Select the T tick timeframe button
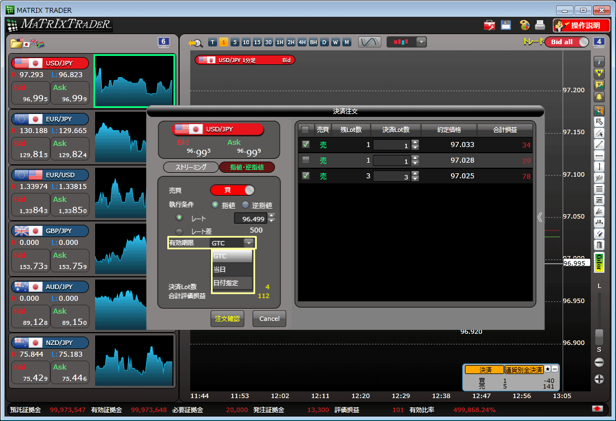 tap(213, 42)
